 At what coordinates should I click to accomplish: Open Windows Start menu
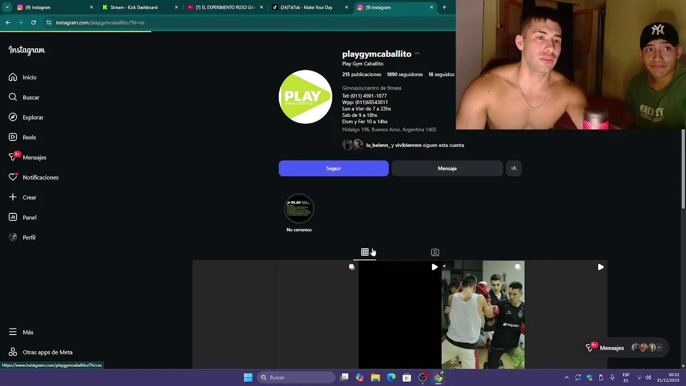tap(248, 377)
